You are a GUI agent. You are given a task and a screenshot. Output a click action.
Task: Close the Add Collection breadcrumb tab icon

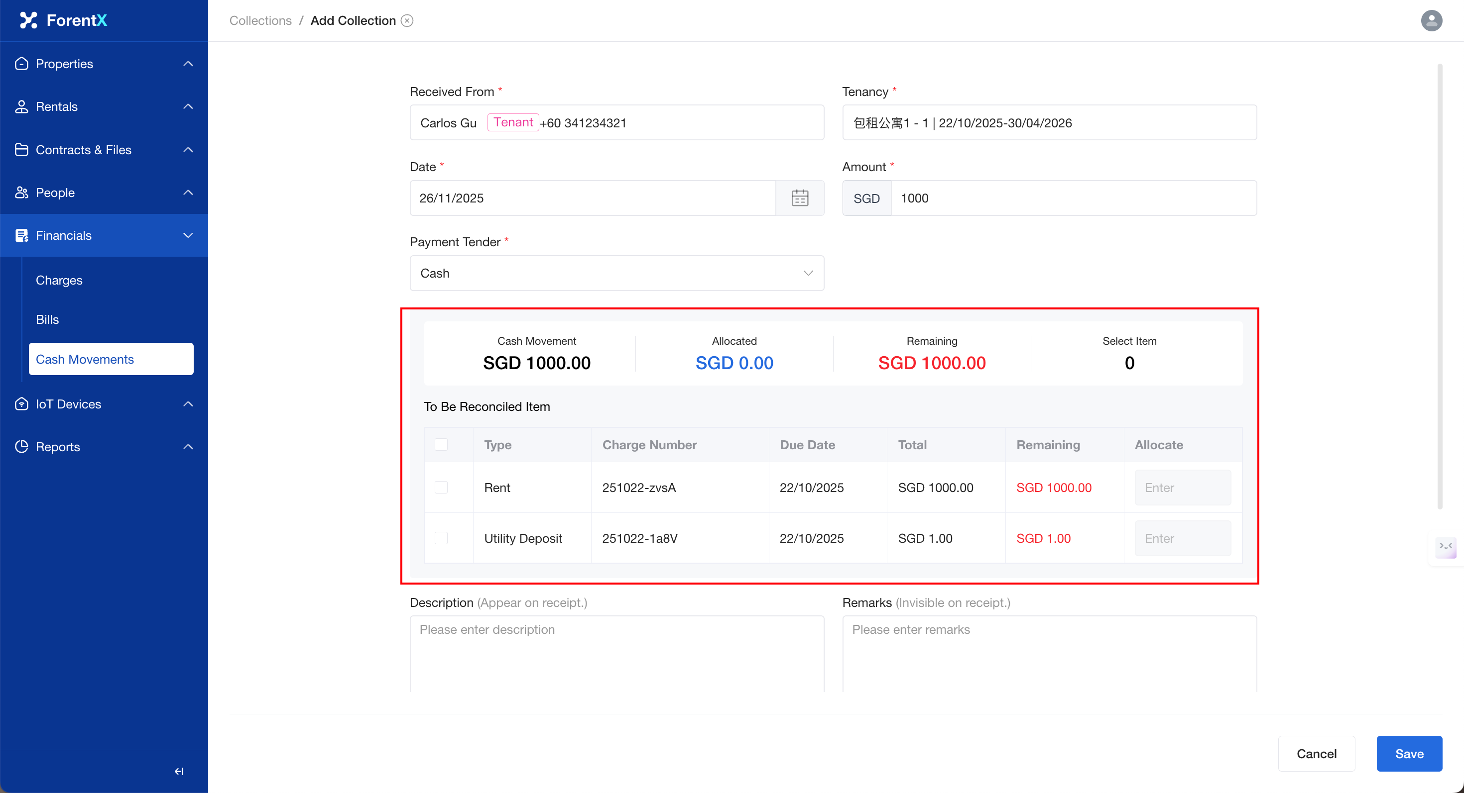click(x=407, y=20)
